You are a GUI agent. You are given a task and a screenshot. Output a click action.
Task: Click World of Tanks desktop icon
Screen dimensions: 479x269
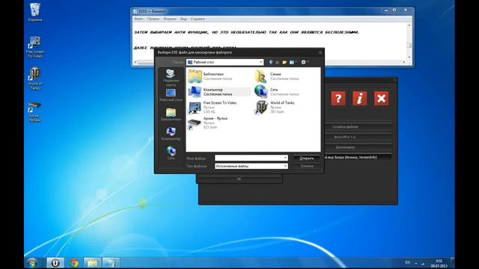(x=35, y=78)
